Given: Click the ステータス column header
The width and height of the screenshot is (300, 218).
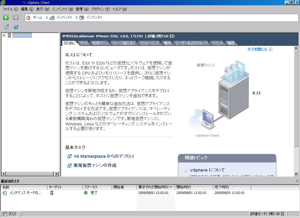Looking at the screenshot, I should click(97, 187).
